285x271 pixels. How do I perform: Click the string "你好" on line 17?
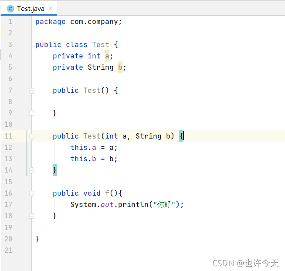point(164,204)
